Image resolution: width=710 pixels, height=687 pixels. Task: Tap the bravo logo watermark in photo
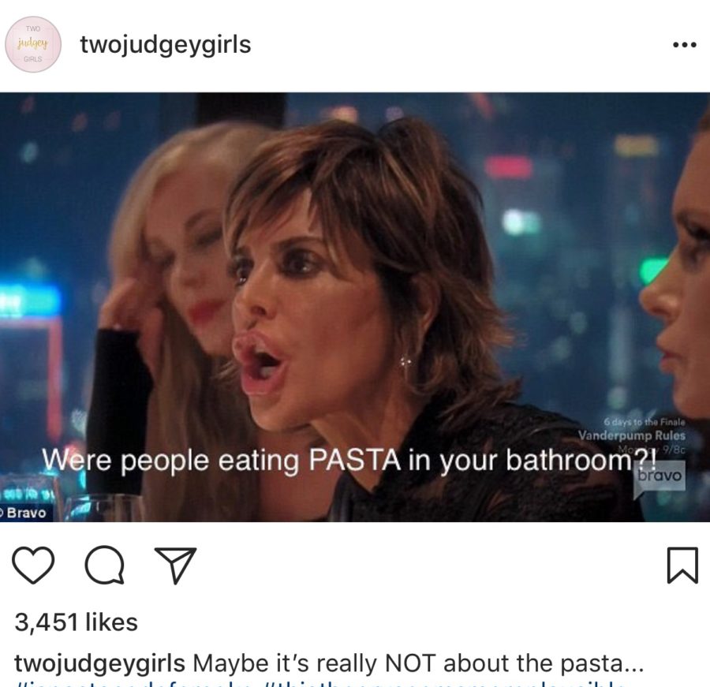pos(660,476)
